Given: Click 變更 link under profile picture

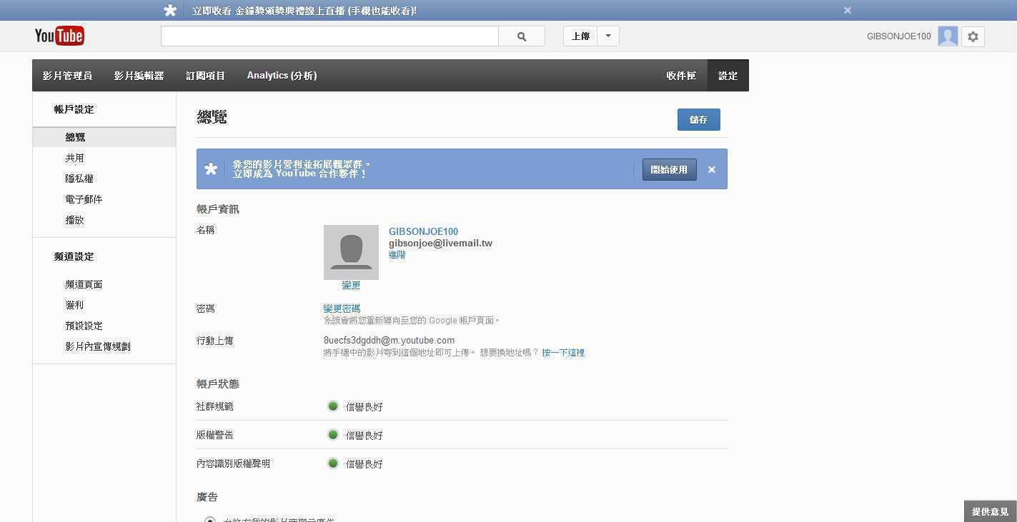Looking at the screenshot, I should pyautogui.click(x=351, y=285).
